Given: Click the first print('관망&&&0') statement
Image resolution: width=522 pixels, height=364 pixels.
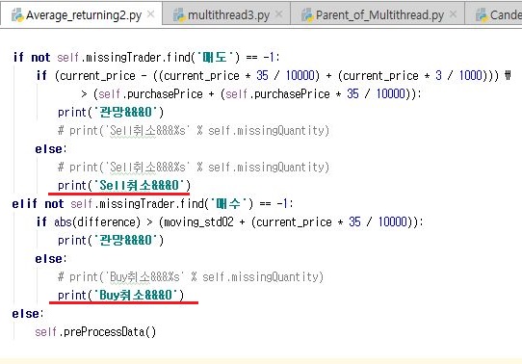Looking at the screenshot, I should [x=111, y=112].
